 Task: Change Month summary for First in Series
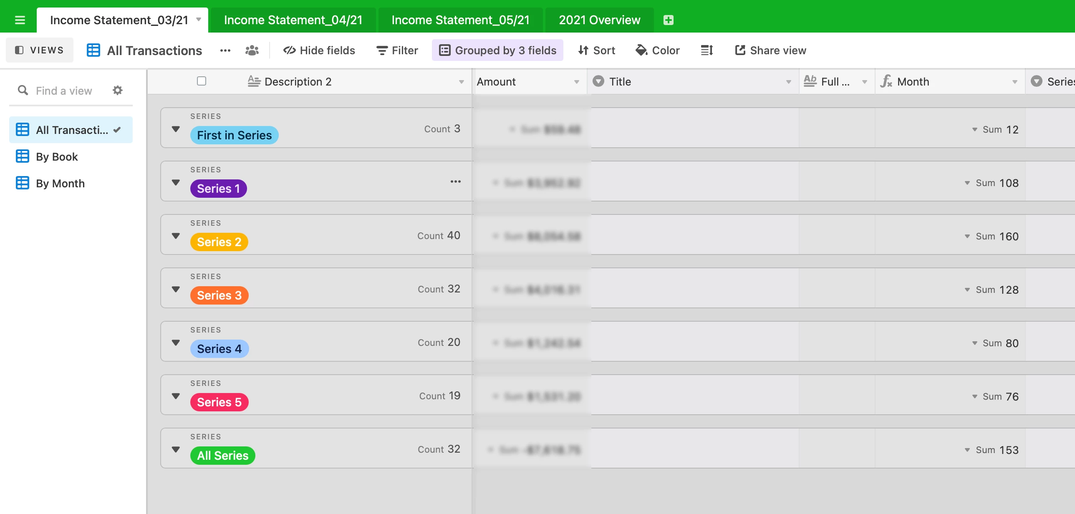click(x=995, y=129)
